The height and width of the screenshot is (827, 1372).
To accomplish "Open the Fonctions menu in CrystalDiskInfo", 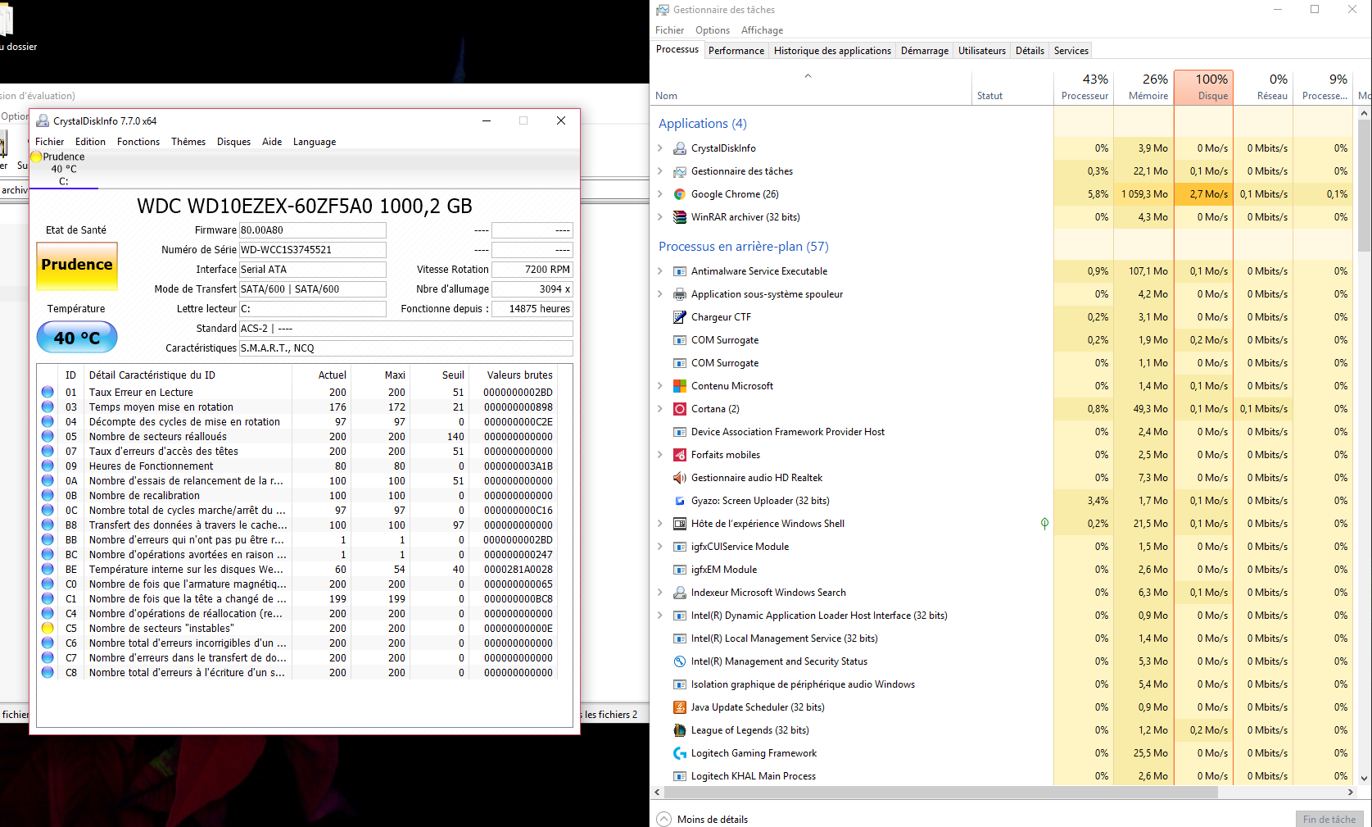I will pos(138,142).
